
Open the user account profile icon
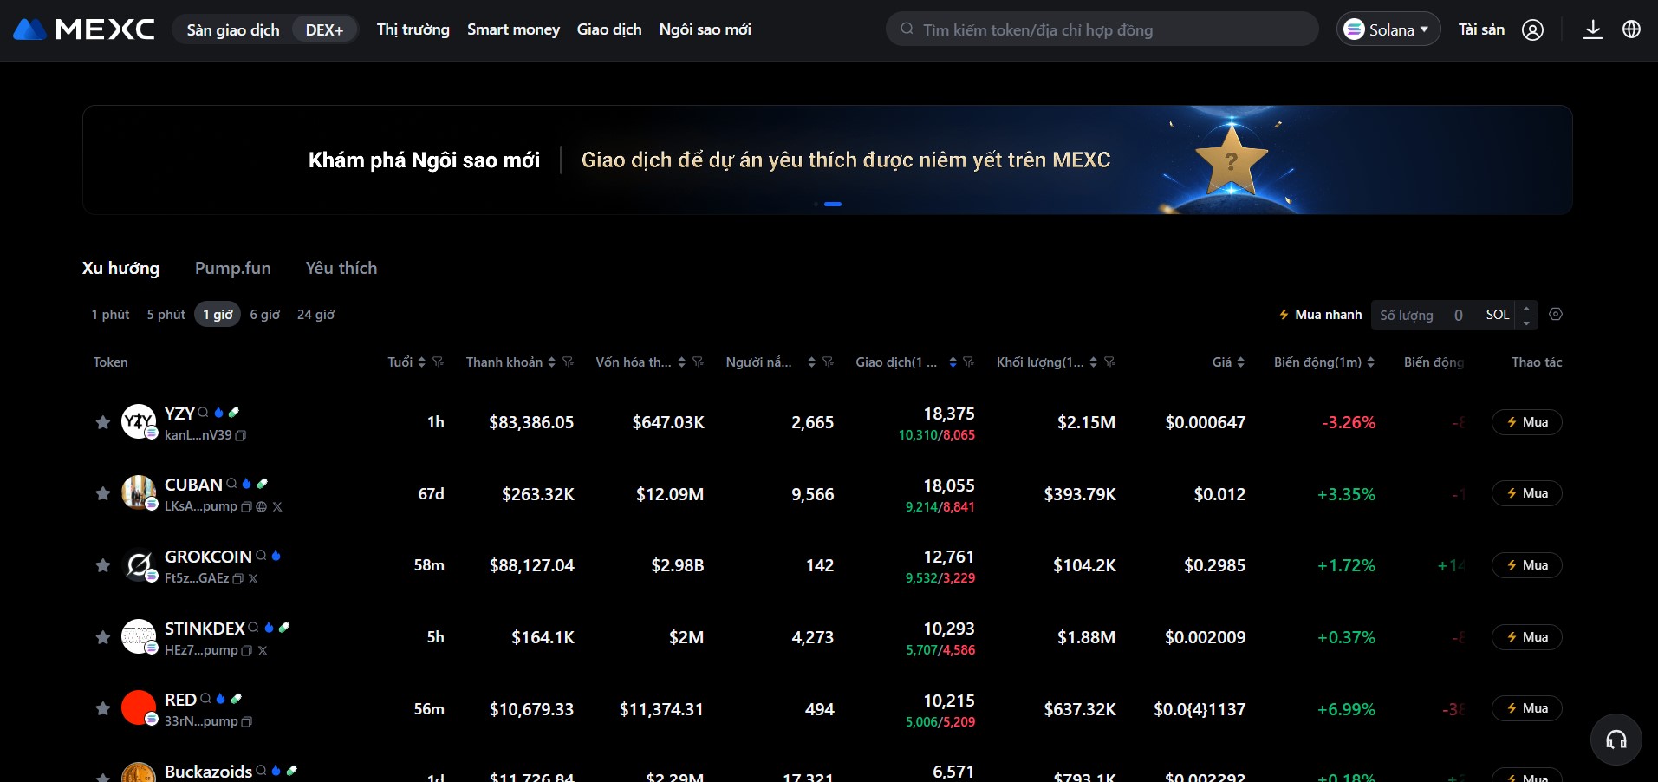point(1532,30)
